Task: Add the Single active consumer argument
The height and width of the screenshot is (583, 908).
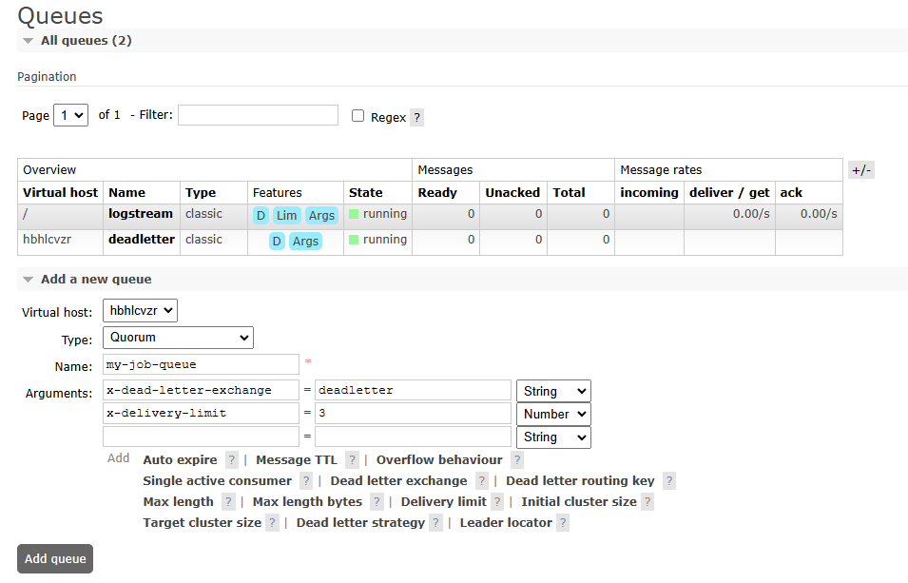Action: 217,481
